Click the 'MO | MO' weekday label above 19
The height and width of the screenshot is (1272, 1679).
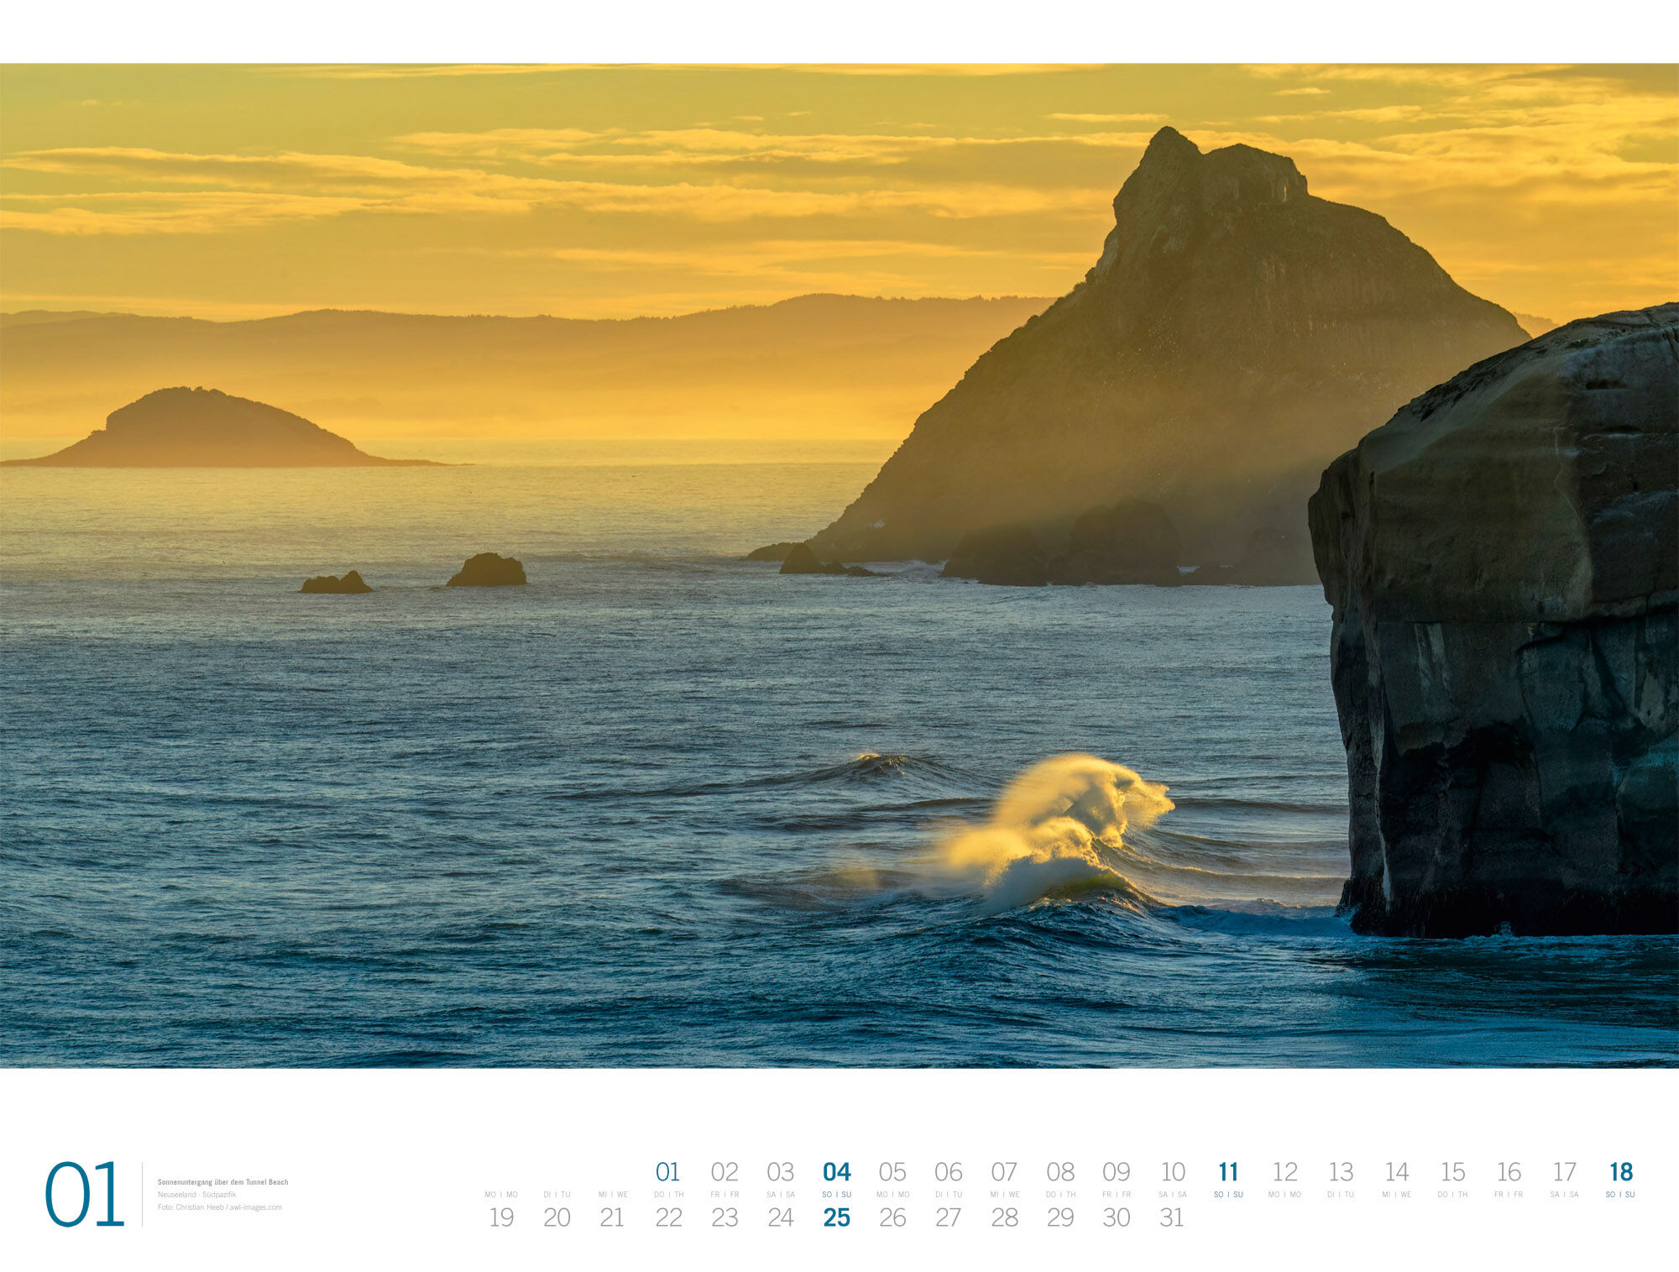(501, 1194)
